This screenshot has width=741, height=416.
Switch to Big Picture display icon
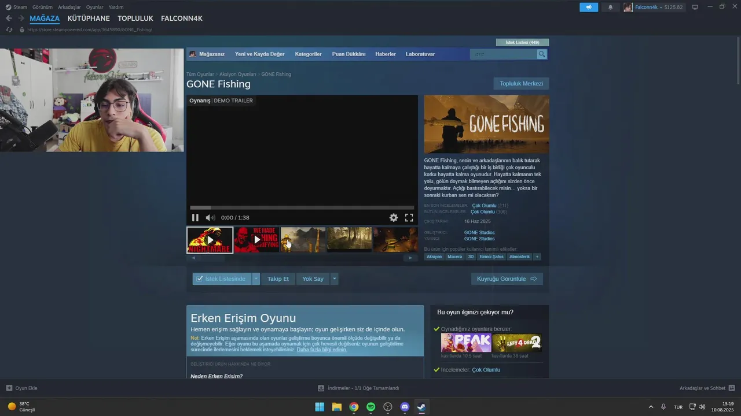695,8
